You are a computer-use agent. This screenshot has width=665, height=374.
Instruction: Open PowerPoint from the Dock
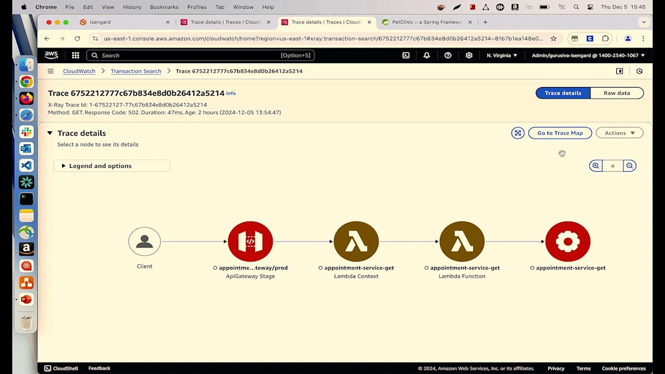26,299
